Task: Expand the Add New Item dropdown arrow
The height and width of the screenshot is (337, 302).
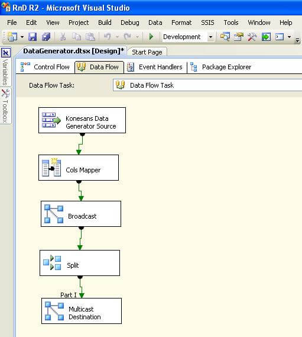Action: tap(22, 37)
